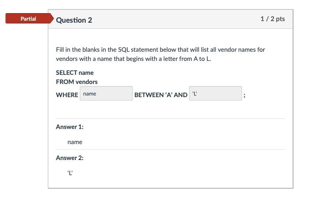Viewport: 315px width, 201px height.
Task: Click the red Partial status badge
Action: click(x=28, y=18)
